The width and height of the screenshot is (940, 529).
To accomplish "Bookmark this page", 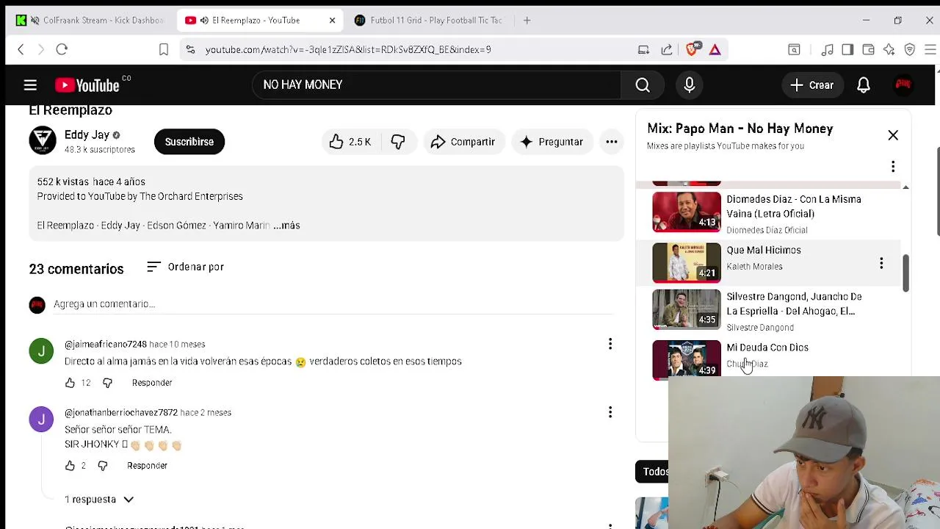I will [x=164, y=49].
